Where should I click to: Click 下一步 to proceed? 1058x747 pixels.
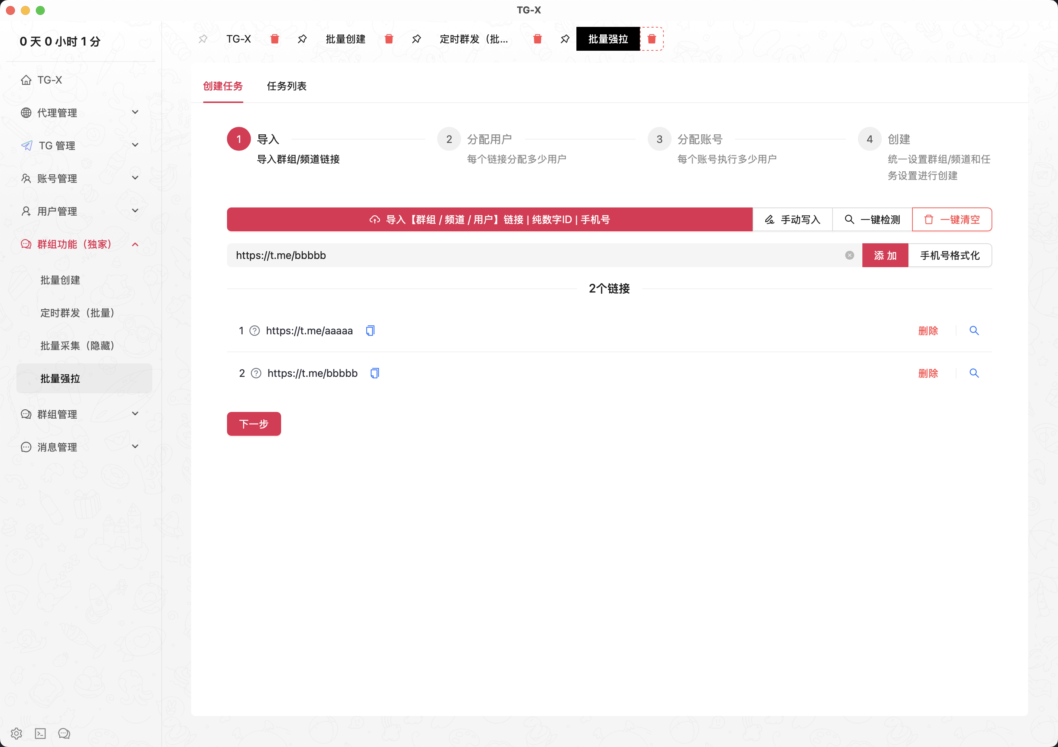coord(254,424)
